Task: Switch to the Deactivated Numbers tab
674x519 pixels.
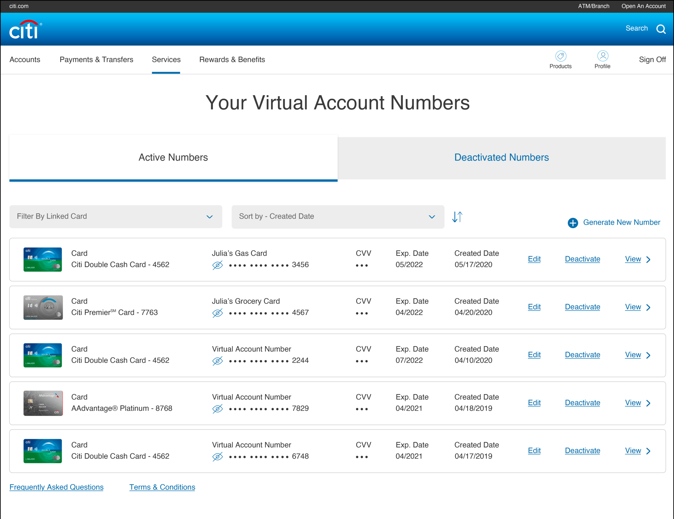Action: point(501,158)
